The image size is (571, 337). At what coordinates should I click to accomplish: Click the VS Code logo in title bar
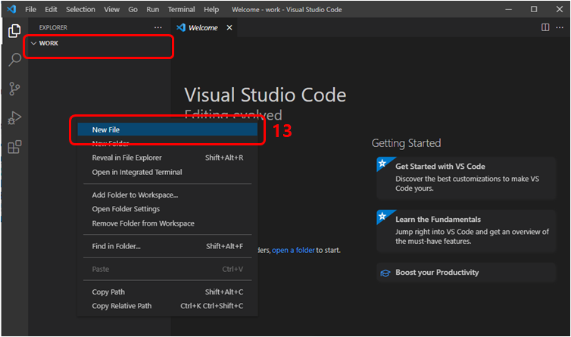(x=11, y=9)
